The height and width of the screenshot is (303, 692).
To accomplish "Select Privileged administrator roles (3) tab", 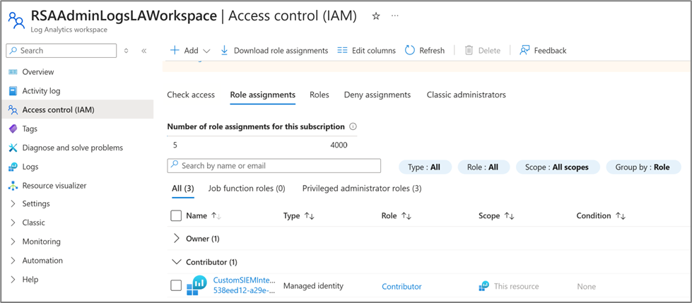I will tap(361, 189).
